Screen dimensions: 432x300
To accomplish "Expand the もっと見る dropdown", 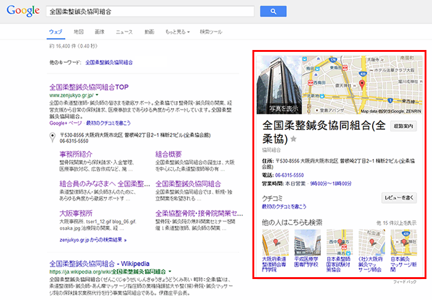I will tap(177, 31).
